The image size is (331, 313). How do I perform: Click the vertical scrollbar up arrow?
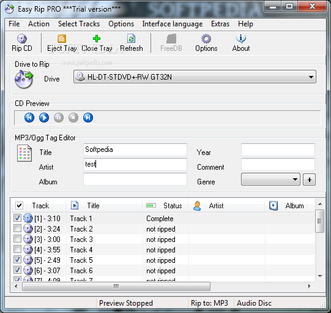click(320, 204)
